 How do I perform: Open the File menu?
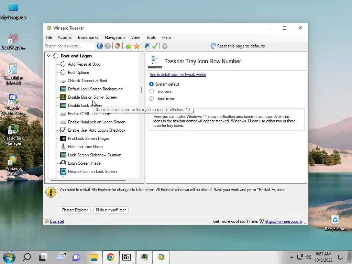49,37
